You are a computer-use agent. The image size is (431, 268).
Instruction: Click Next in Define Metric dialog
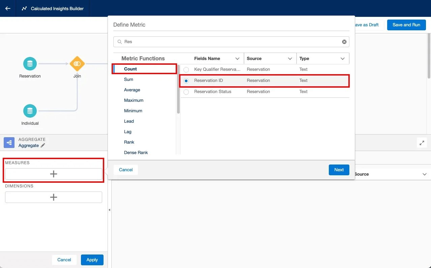pyautogui.click(x=339, y=170)
